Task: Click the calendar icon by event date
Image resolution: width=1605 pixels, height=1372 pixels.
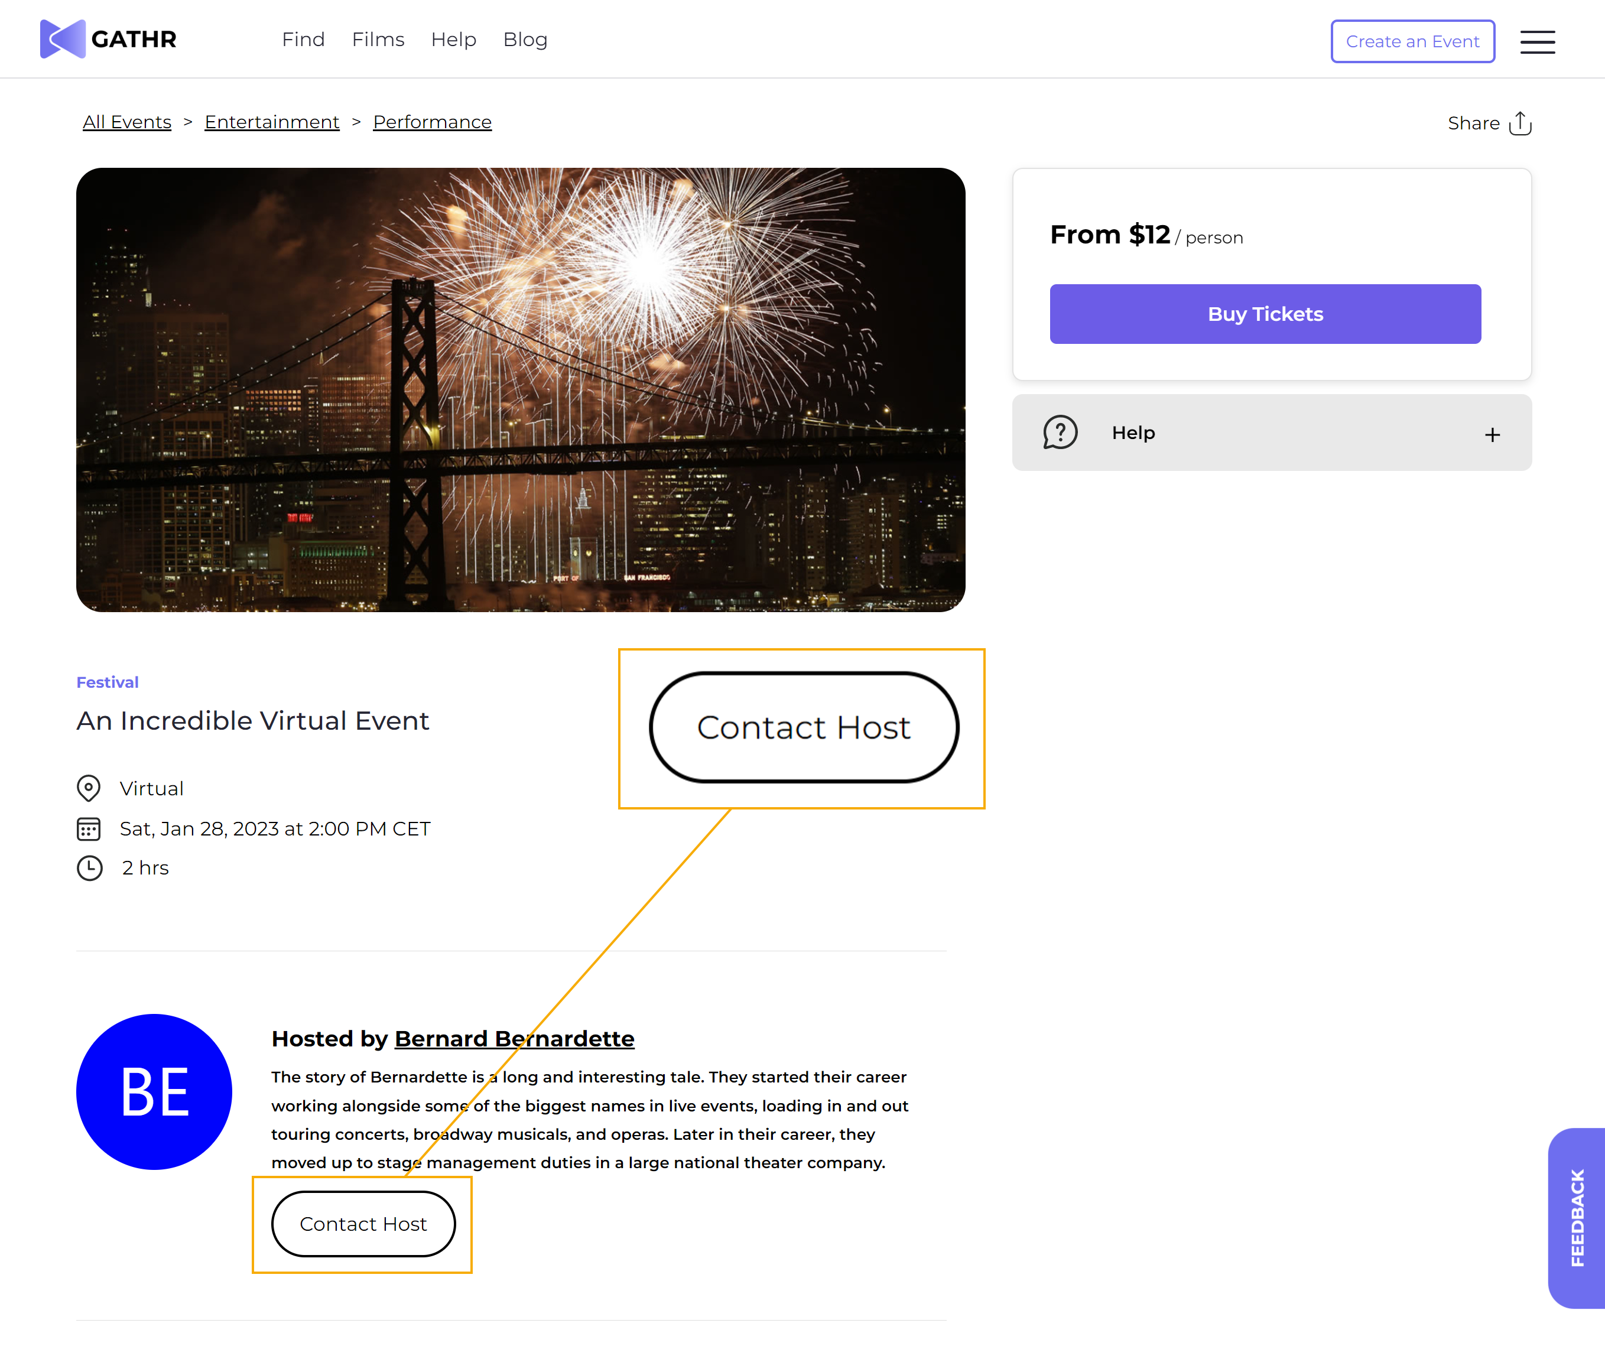Action: click(x=88, y=829)
